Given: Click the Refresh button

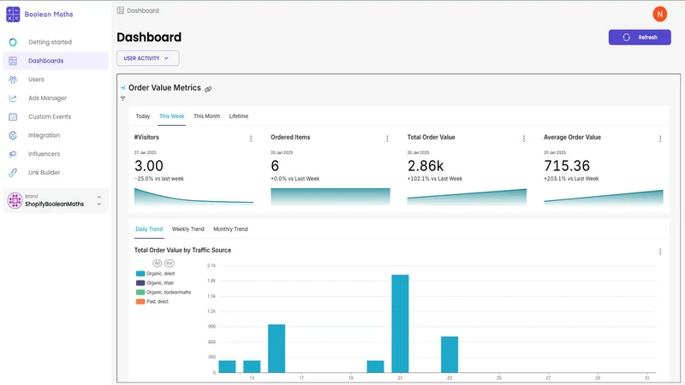Looking at the screenshot, I should [x=640, y=37].
